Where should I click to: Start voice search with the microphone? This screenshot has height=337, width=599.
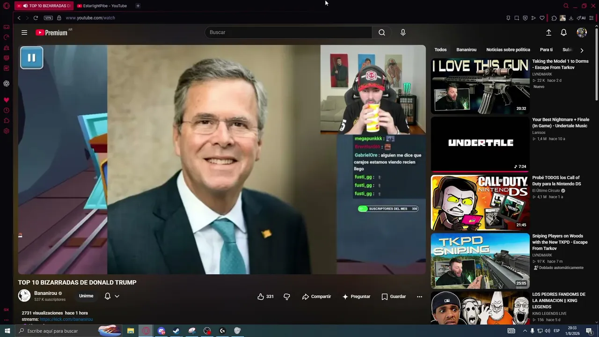(403, 32)
